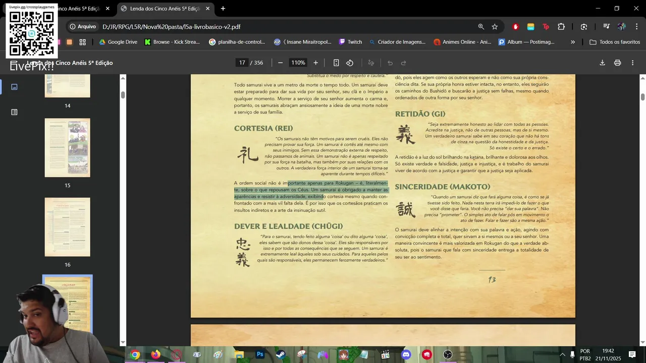This screenshot has width=646, height=363.
Task: Show hidden system tray icons
Action: point(562,354)
